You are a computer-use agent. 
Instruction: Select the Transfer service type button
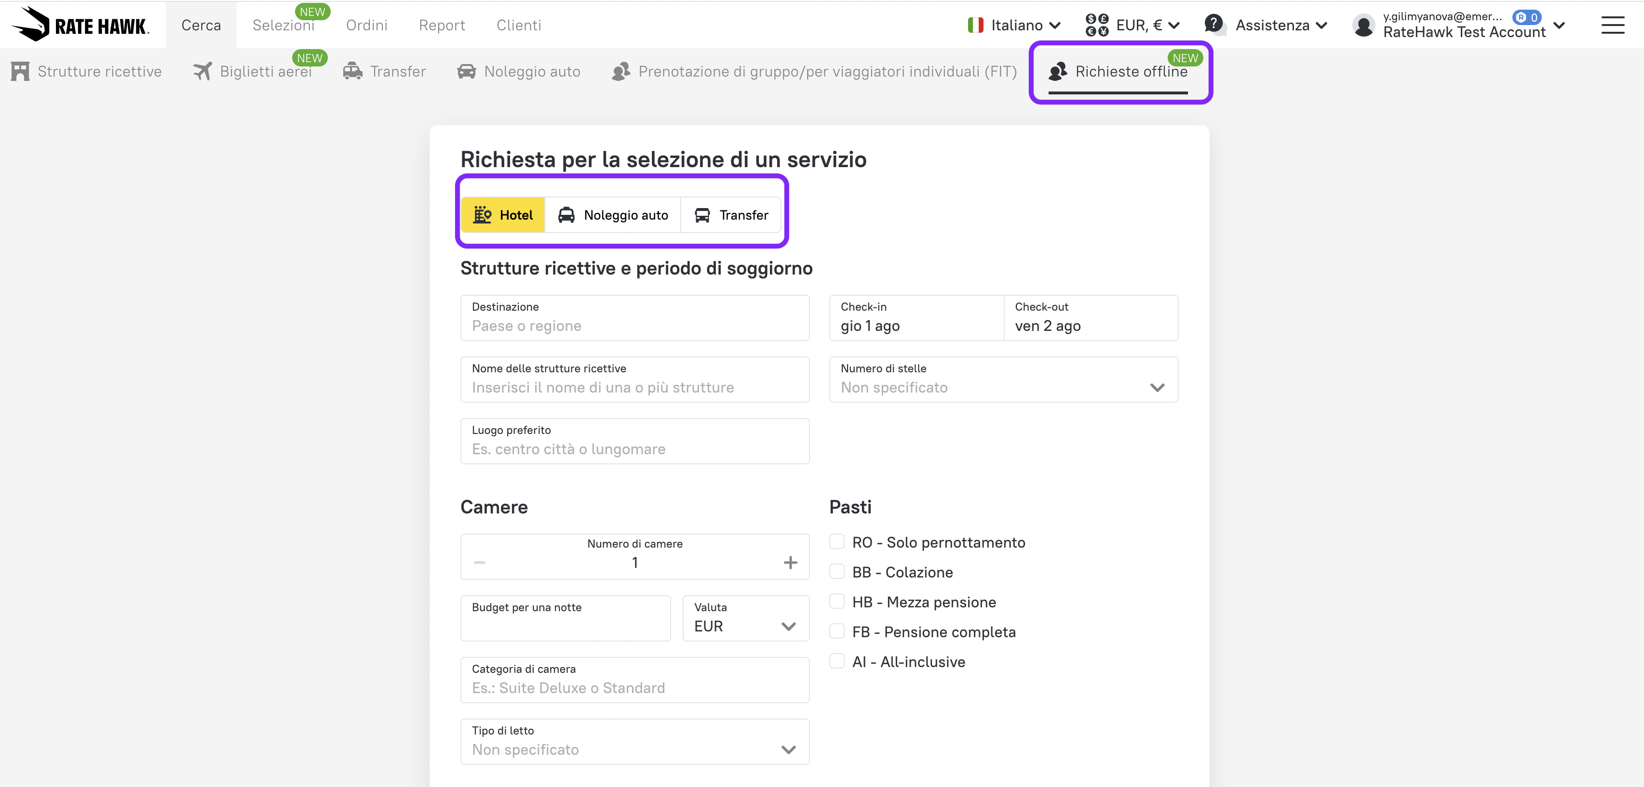click(x=731, y=215)
